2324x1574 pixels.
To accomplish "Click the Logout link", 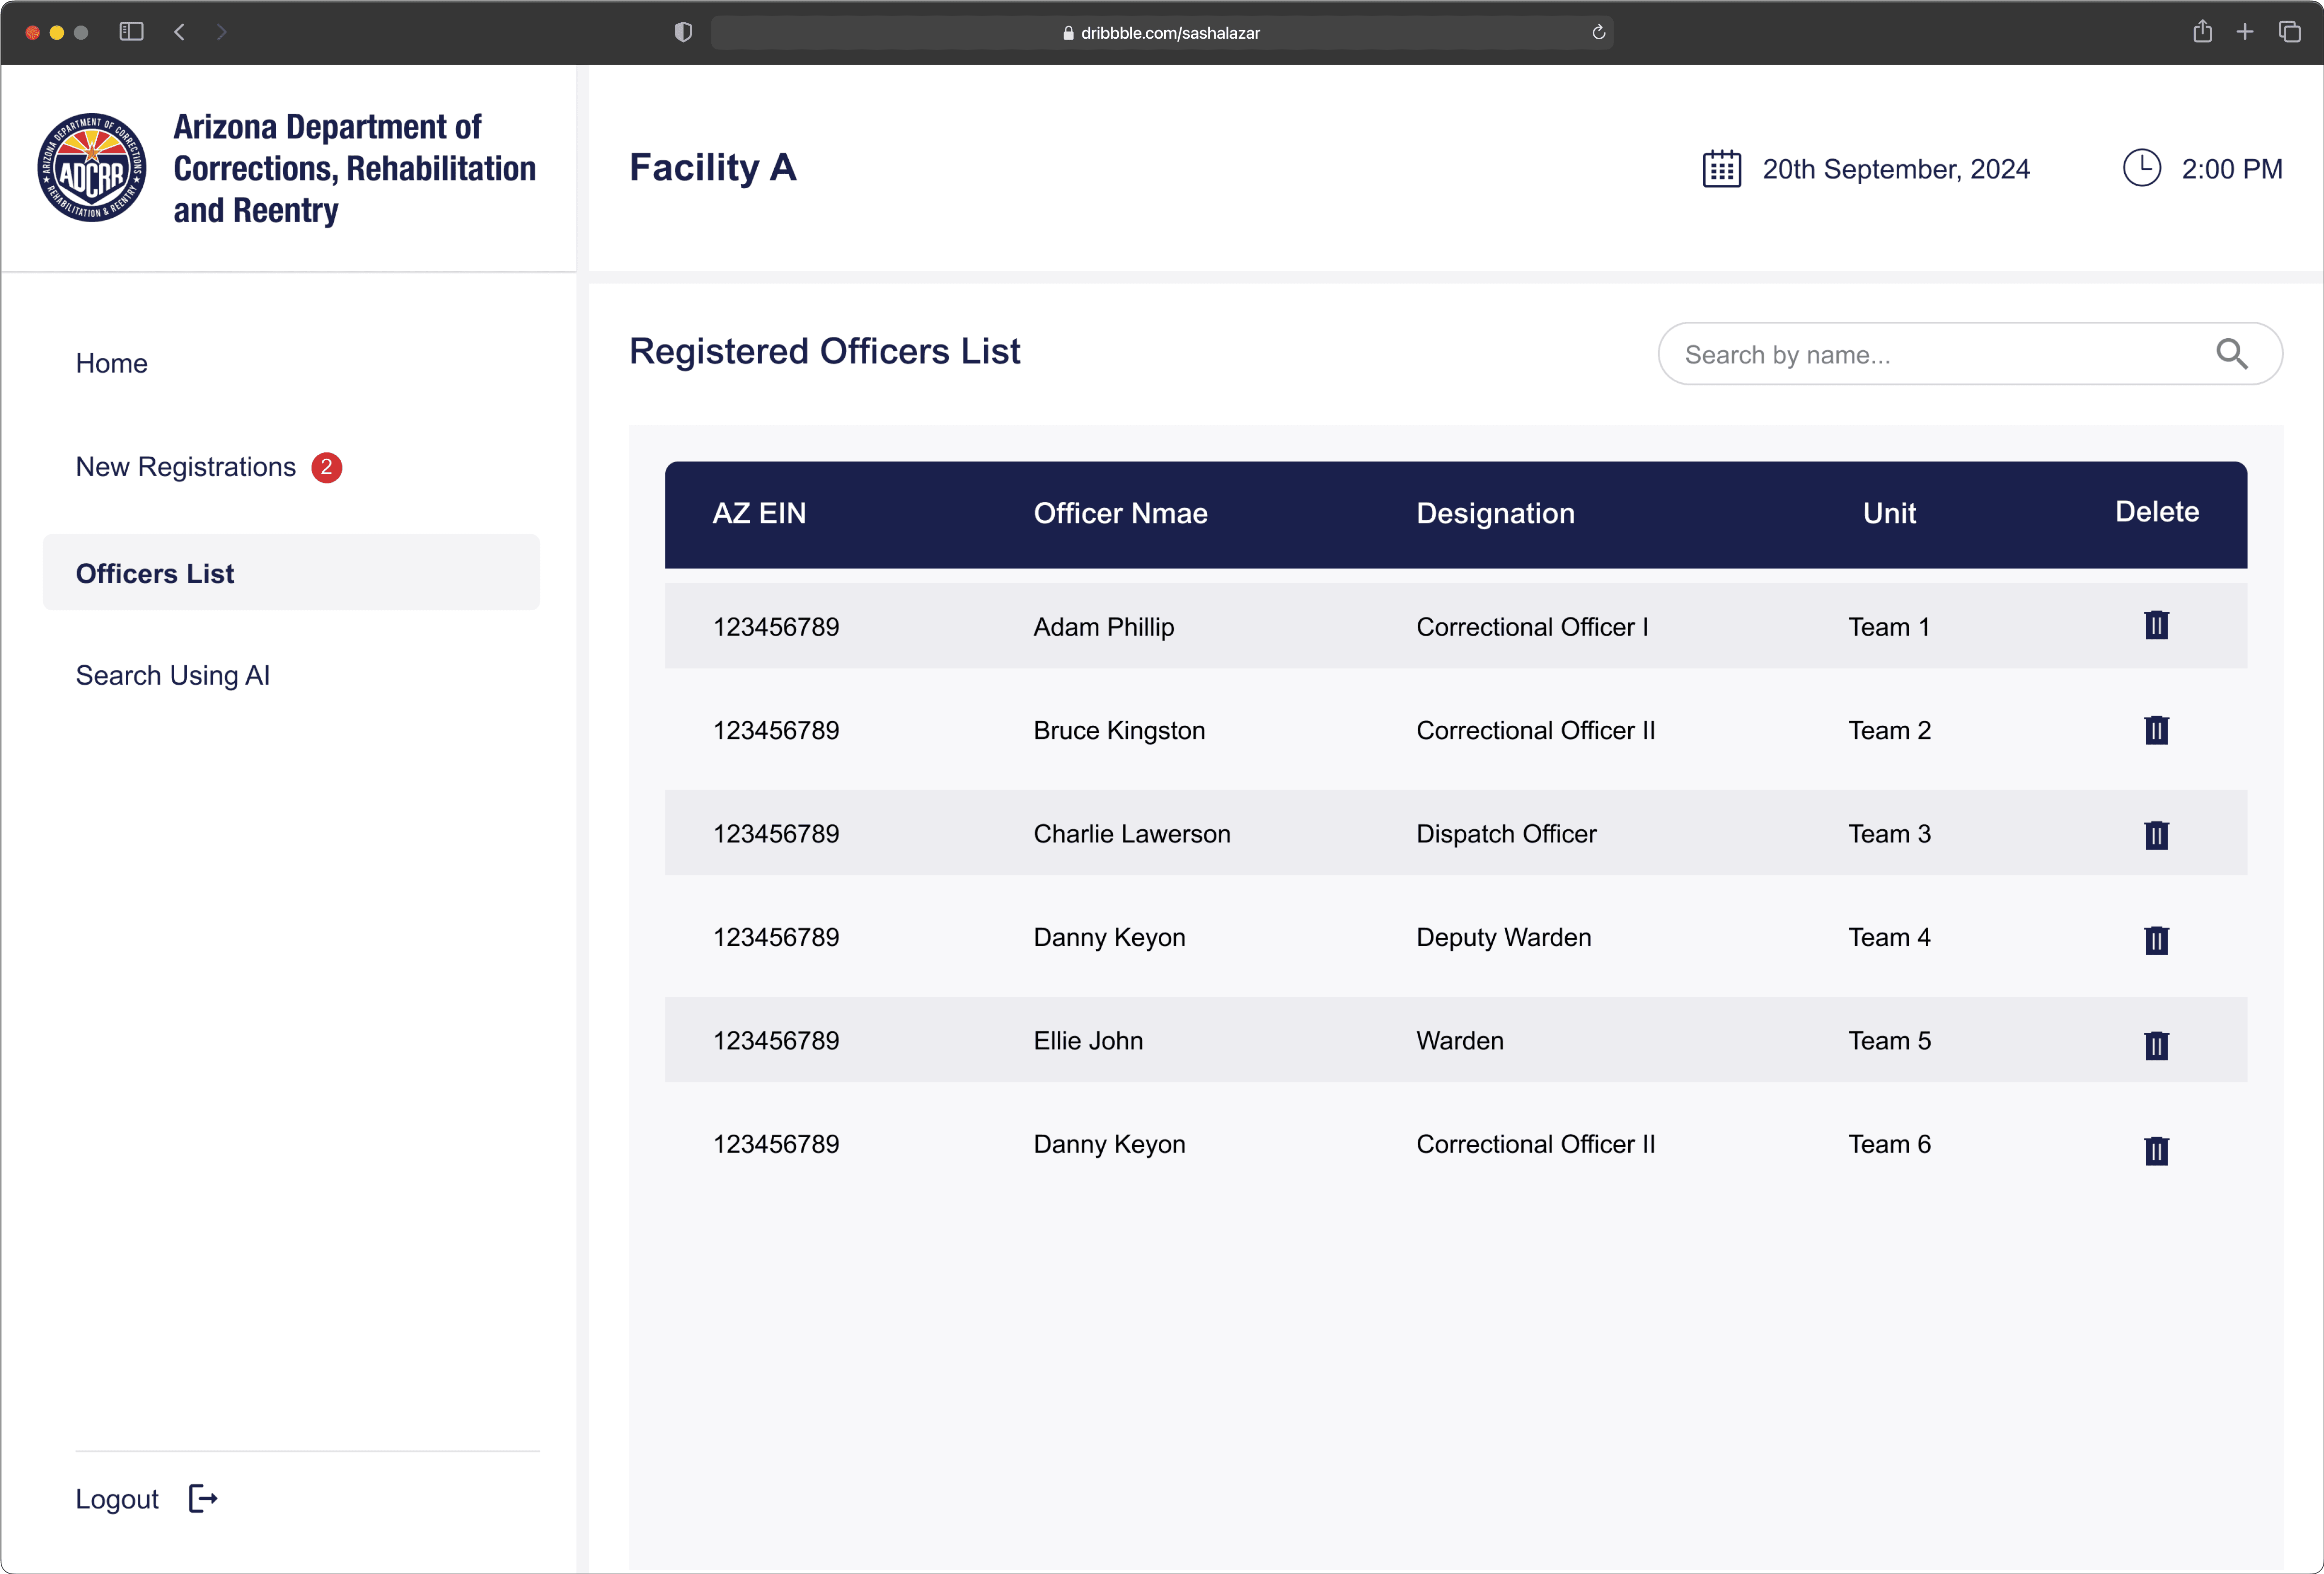I will [117, 1499].
